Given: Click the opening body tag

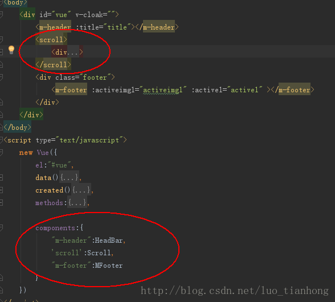Looking at the screenshot, I should [x=15, y=3].
